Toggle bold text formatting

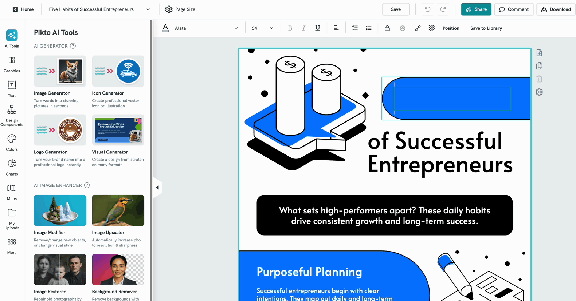coord(290,28)
